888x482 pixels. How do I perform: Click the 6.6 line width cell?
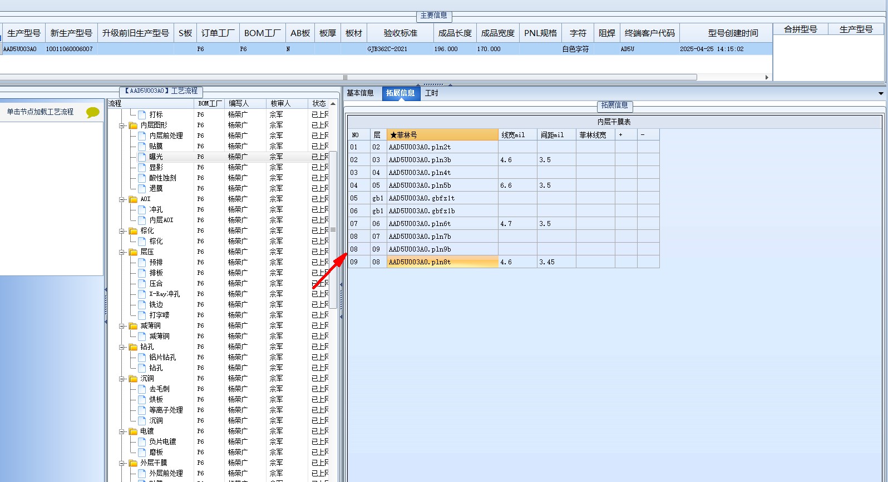tap(517, 185)
